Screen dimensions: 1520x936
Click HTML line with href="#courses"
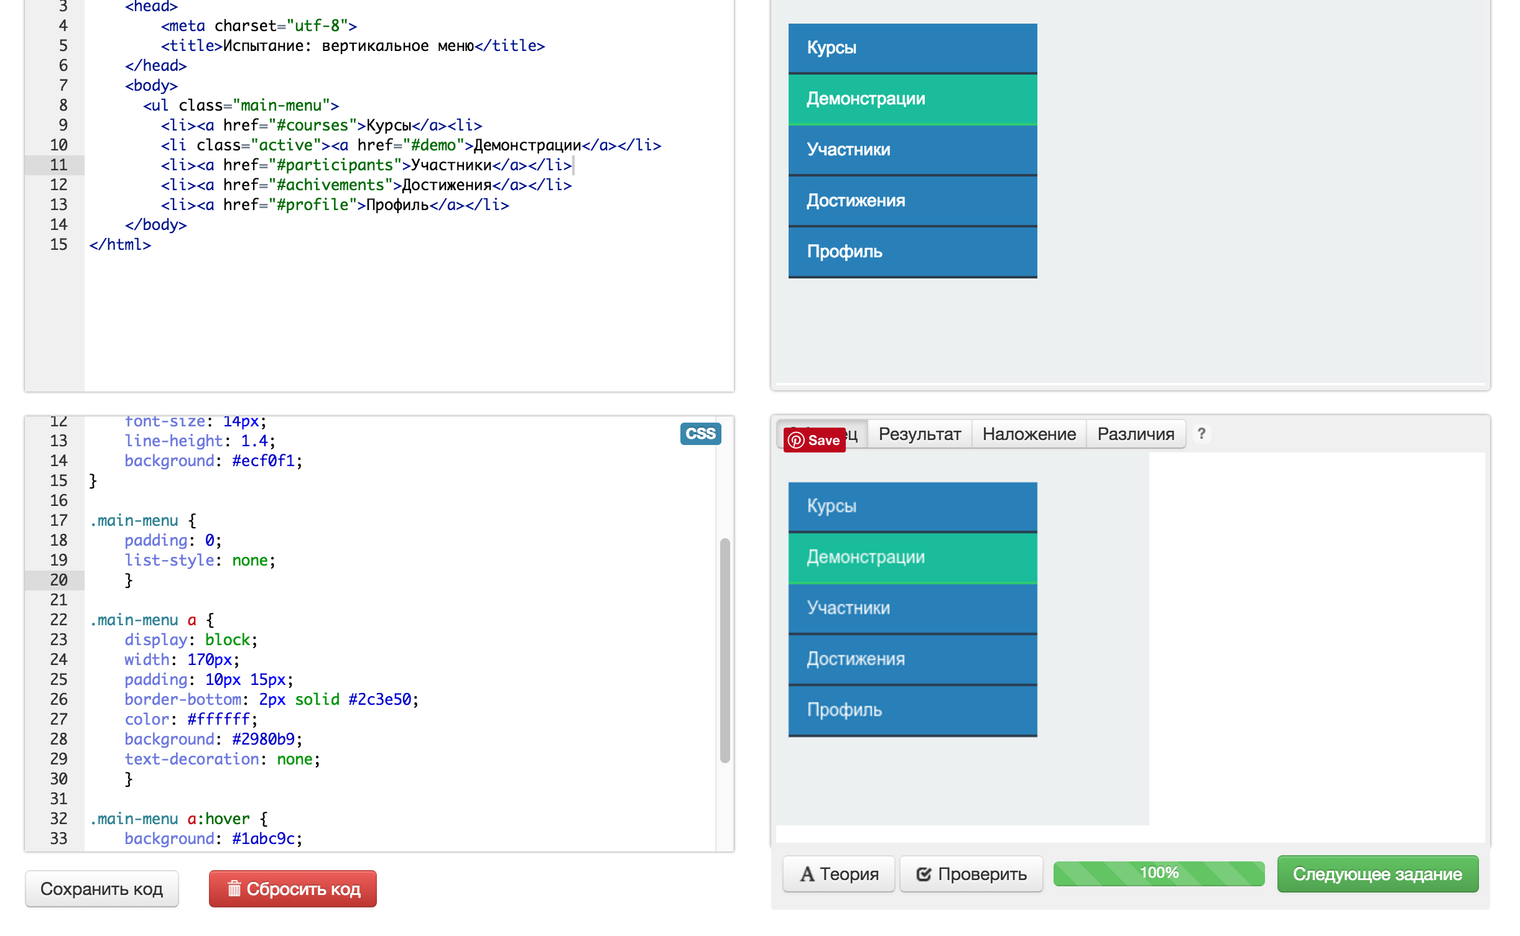click(322, 125)
